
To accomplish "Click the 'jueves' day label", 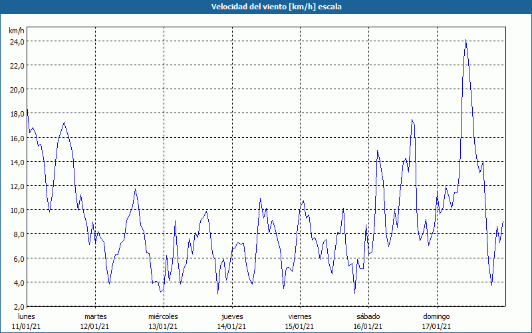I will click(232, 317).
